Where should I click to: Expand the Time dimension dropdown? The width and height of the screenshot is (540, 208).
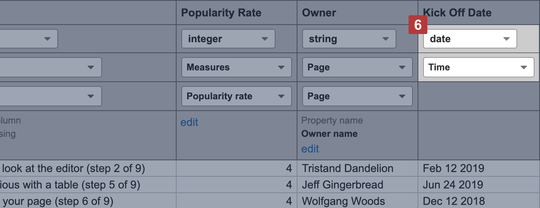478,67
